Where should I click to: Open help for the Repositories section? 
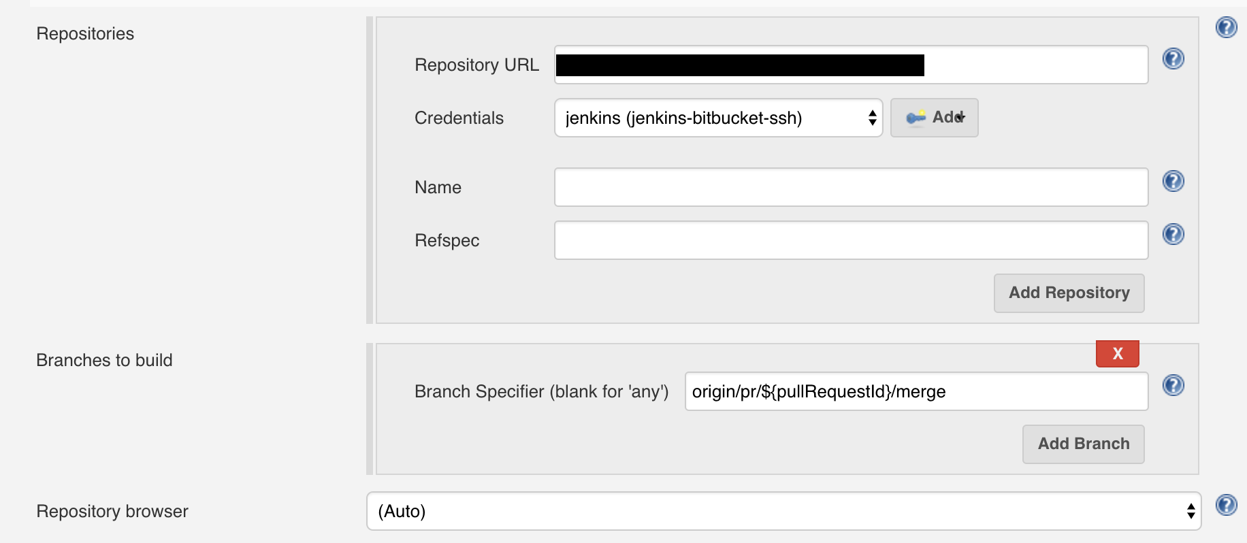[x=1226, y=27]
